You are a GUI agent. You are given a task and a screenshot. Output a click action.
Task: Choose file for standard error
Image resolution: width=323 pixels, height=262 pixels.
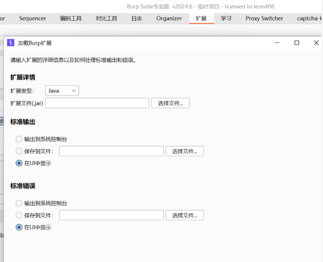click(x=185, y=215)
